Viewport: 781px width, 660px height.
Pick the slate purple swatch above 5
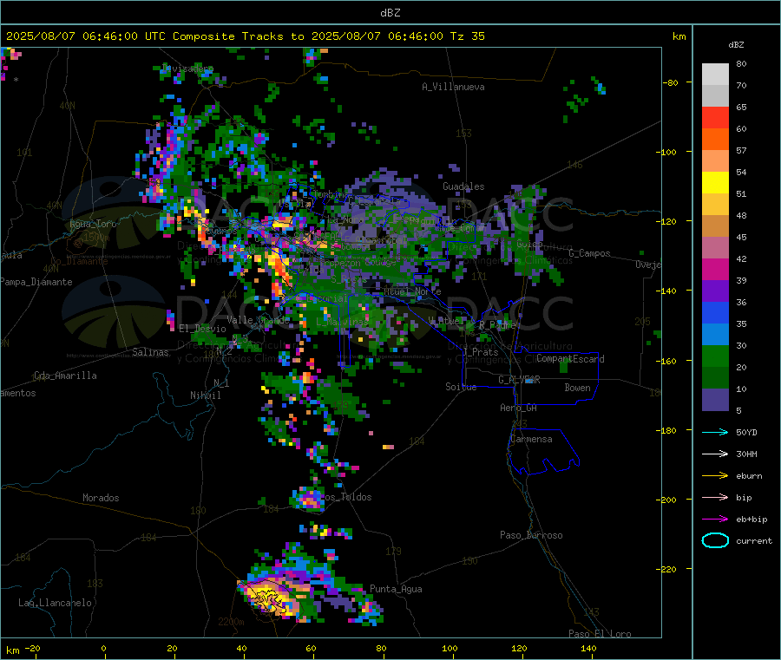coord(715,400)
